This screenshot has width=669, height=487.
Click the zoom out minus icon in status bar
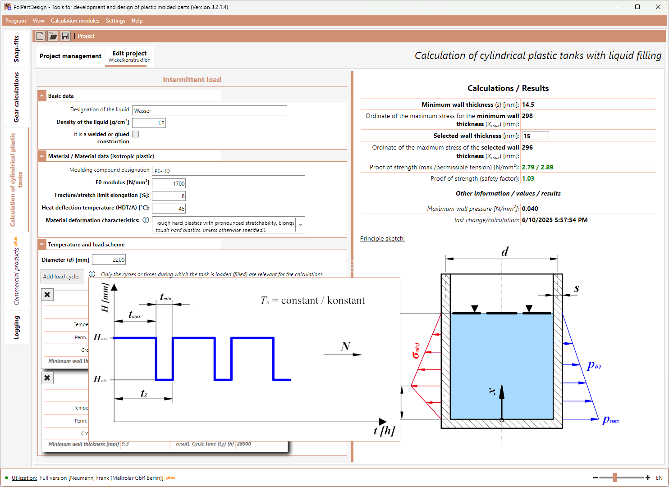(x=596, y=478)
